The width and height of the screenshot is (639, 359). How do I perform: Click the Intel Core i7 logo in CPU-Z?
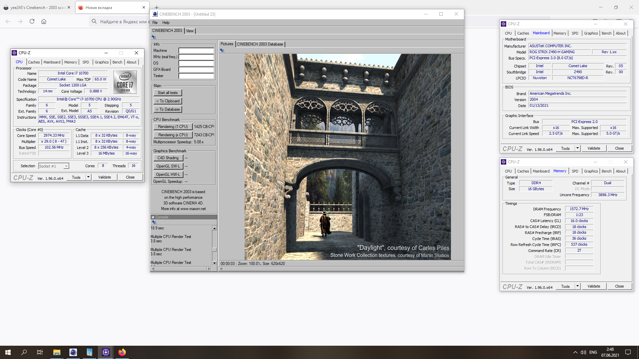click(125, 82)
